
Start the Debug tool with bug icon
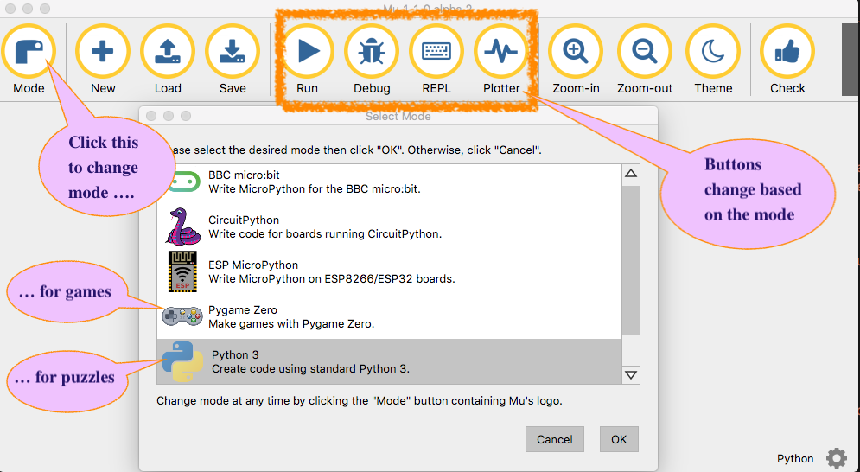[372, 52]
